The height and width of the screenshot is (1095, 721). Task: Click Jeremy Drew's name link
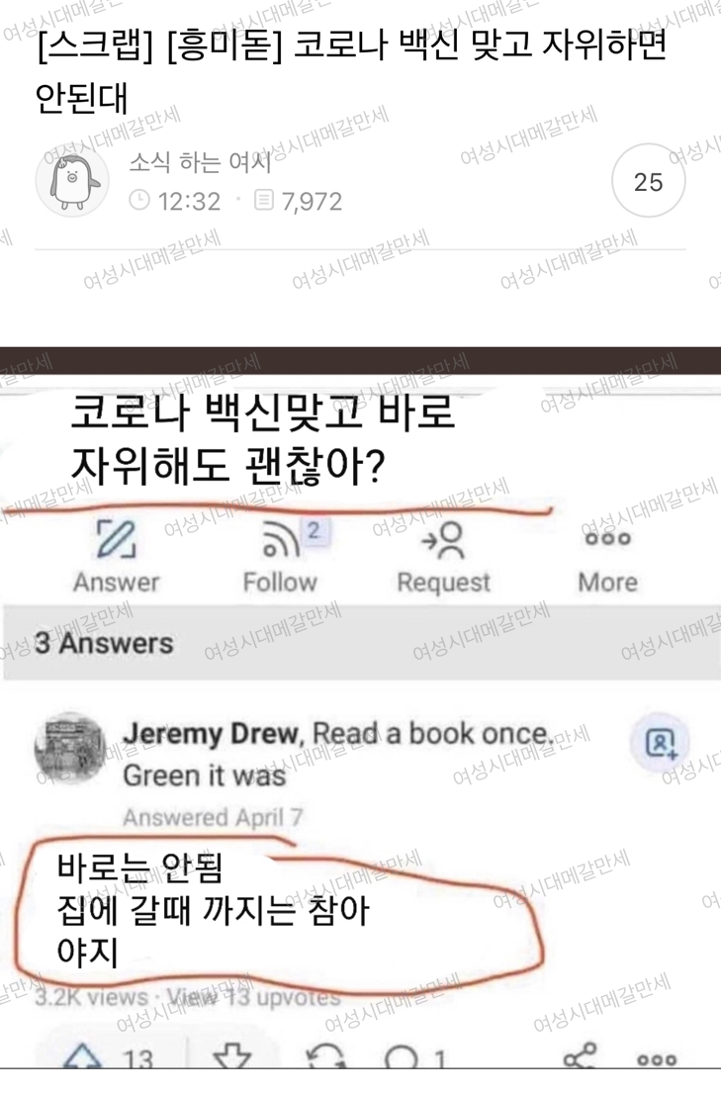(212, 734)
